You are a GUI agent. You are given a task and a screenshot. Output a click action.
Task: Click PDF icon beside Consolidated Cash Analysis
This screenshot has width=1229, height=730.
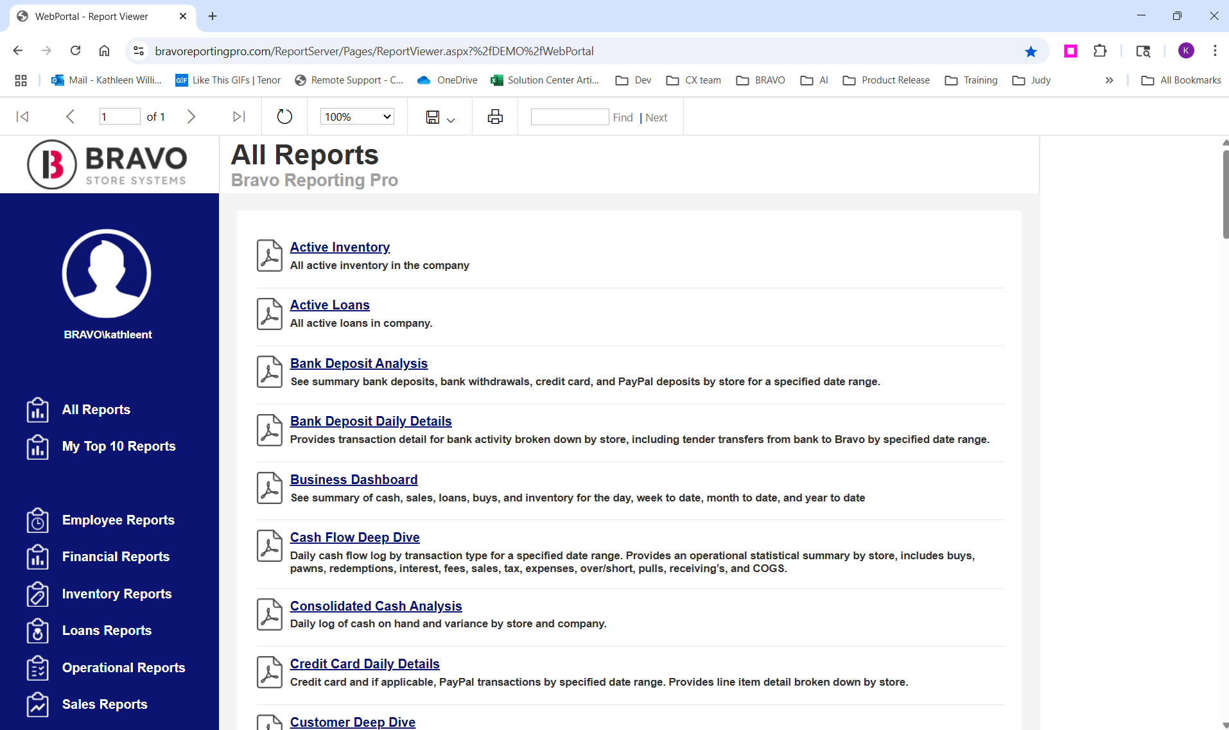click(x=270, y=614)
